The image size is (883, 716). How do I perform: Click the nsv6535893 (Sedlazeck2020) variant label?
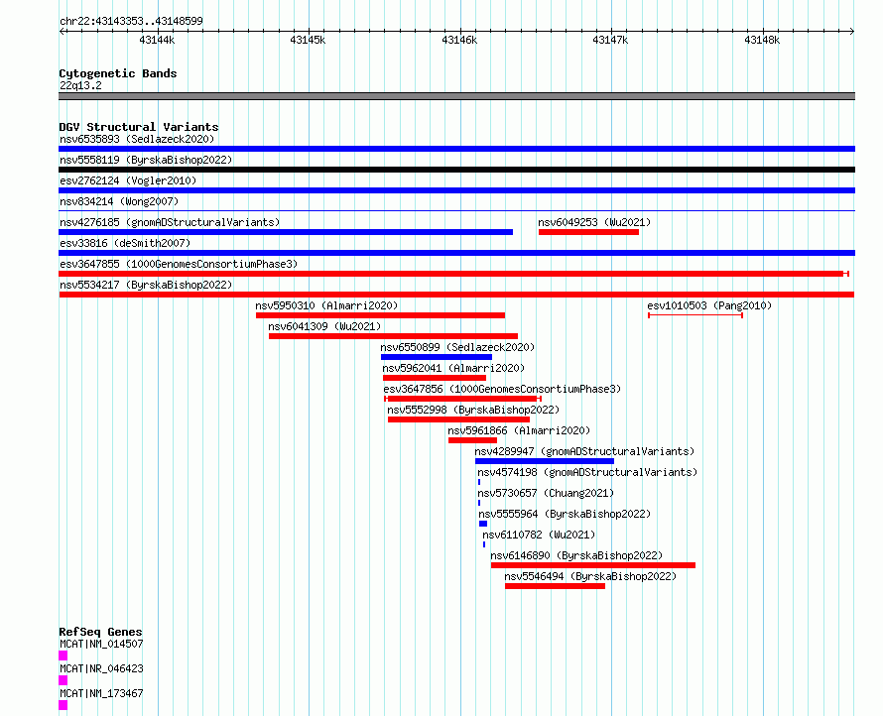click(137, 139)
